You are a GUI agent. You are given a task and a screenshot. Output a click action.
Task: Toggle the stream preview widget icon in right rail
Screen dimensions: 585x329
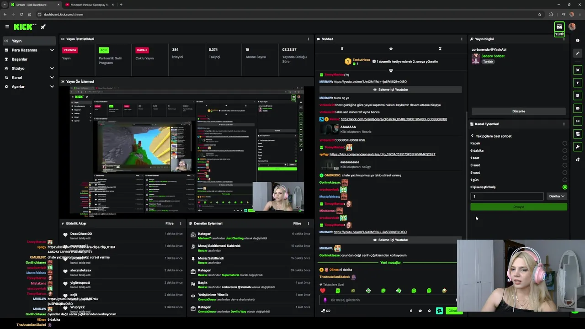578,70
